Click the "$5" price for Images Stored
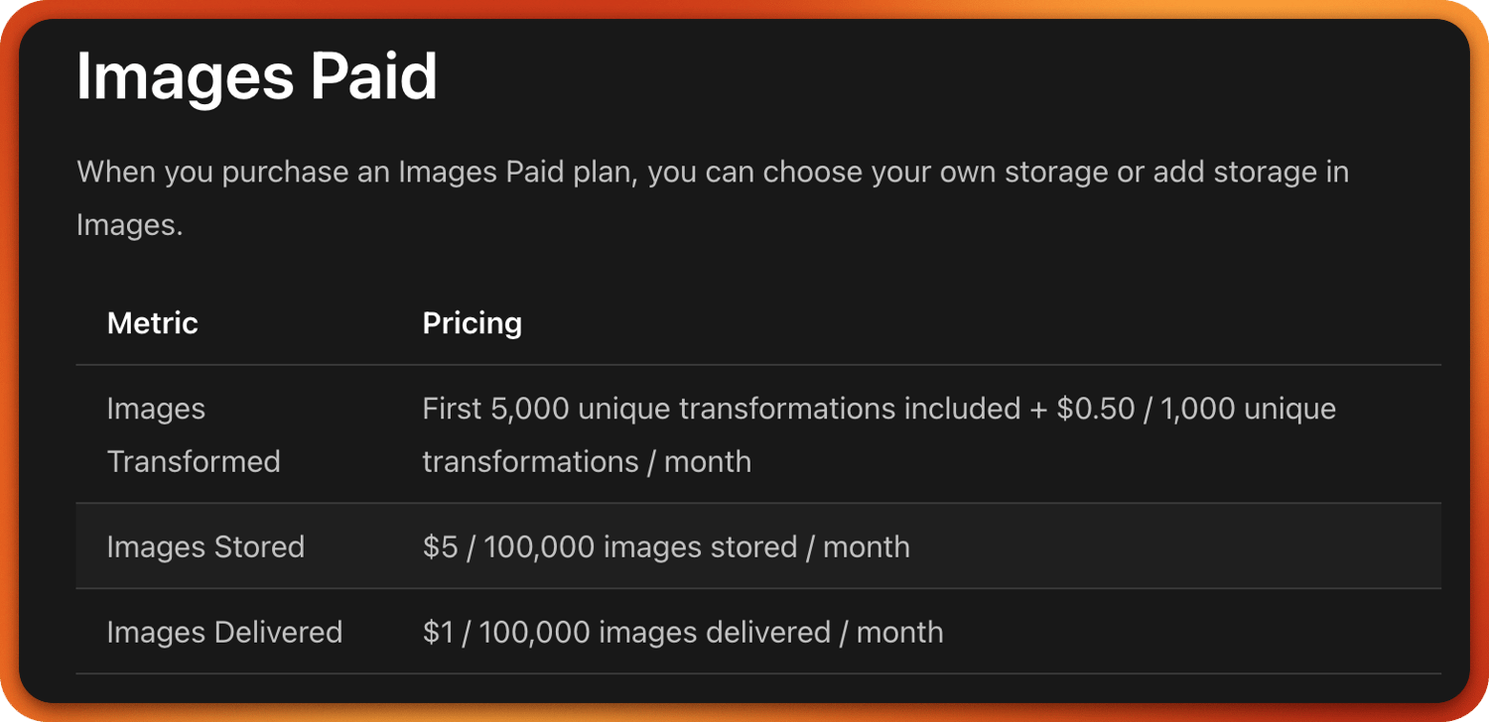1489x722 pixels. tap(440, 546)
